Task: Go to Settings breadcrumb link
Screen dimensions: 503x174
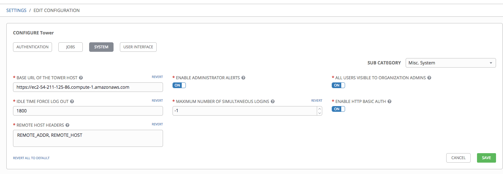Action: [x=16, y=10]
